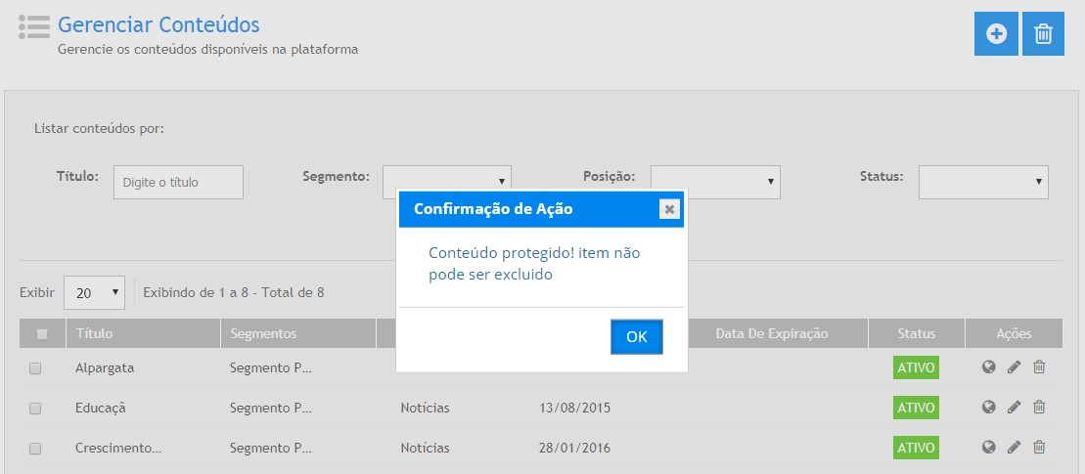Click the blue trash icon in header

[x=1043, y=34]
